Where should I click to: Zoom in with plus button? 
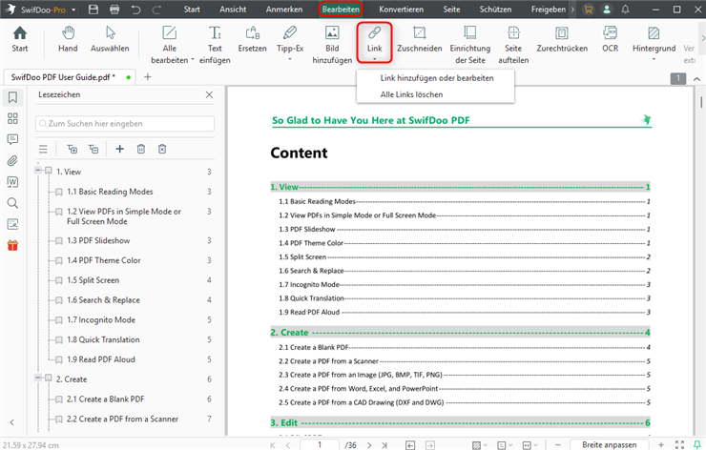coord(661,444)
